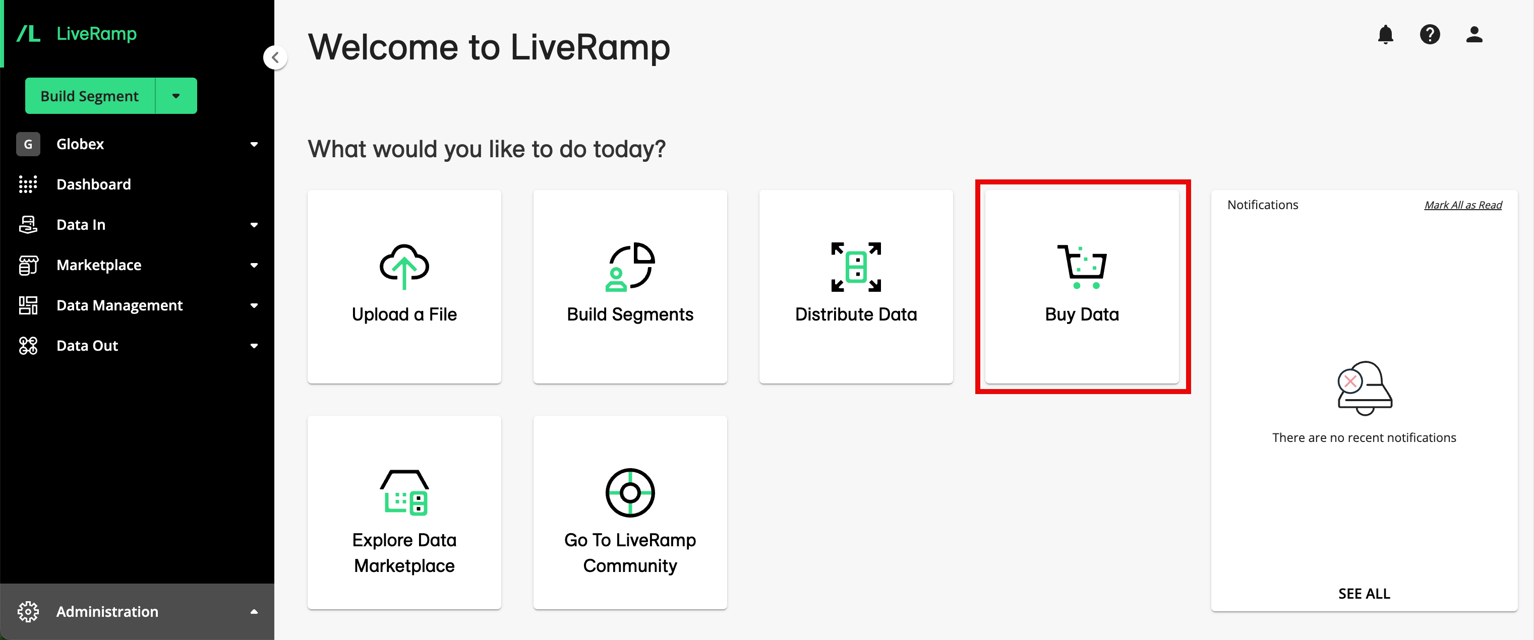Click the Notifications panel title

click(1263, 204)
